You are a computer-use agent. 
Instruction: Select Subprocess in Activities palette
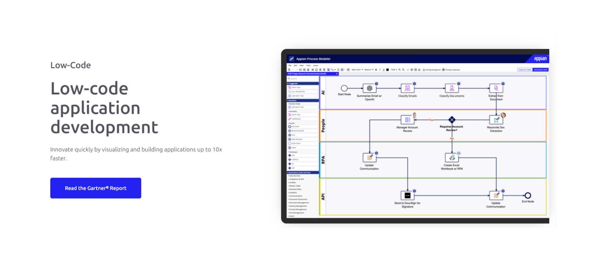[x=303, y=119]
